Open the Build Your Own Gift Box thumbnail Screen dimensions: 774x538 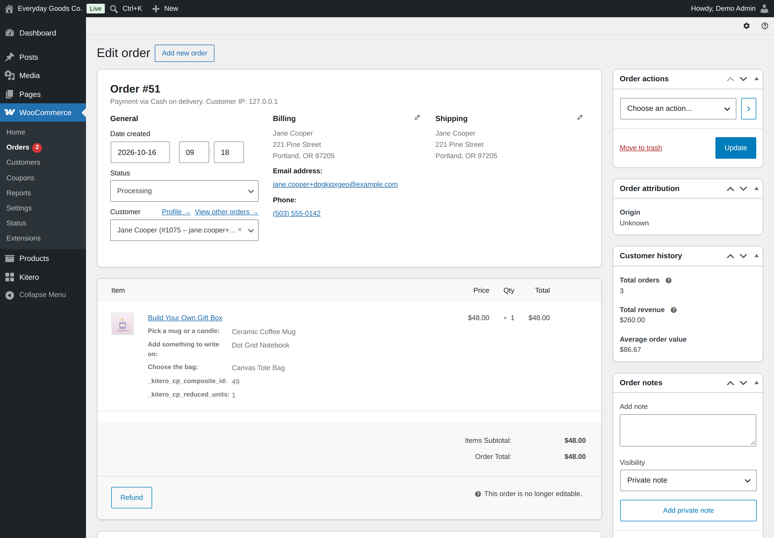click(x=123, y=324)
